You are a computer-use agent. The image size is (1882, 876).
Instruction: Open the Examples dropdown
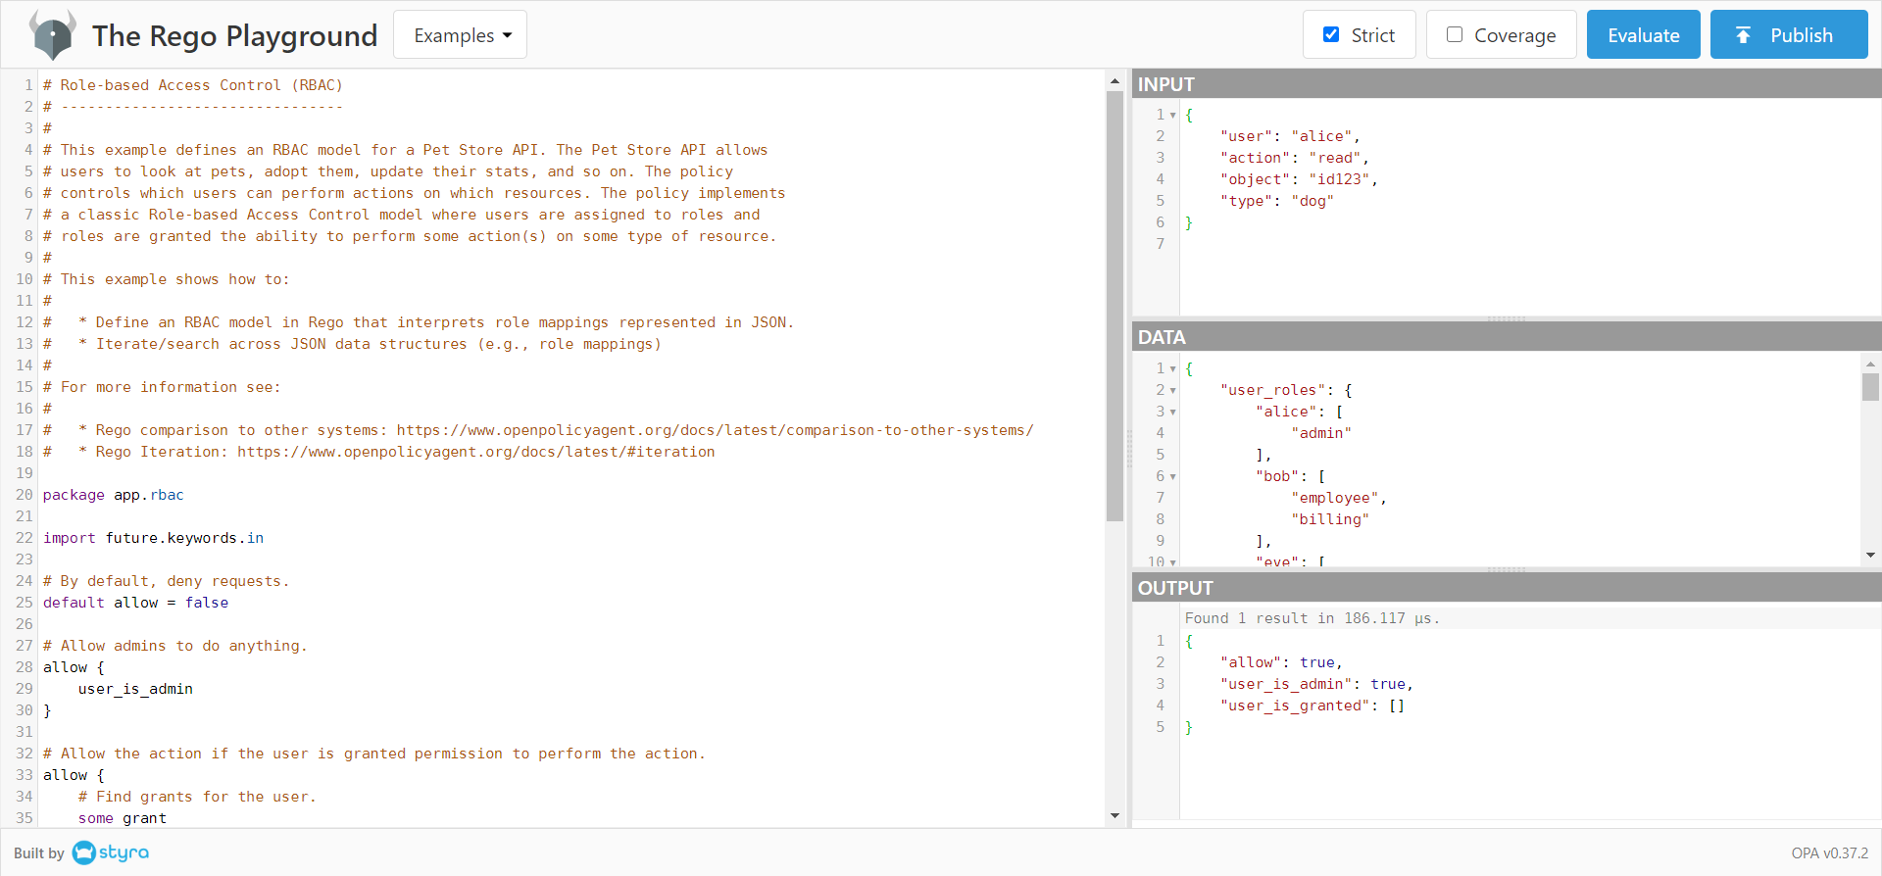[x=460, y=35]
